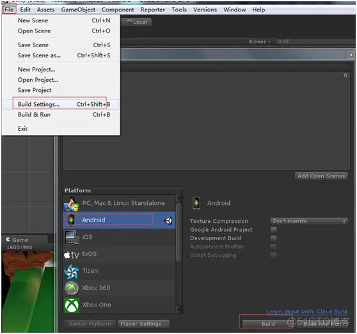
Task: Close the Build Settings window
Action: 351,55
